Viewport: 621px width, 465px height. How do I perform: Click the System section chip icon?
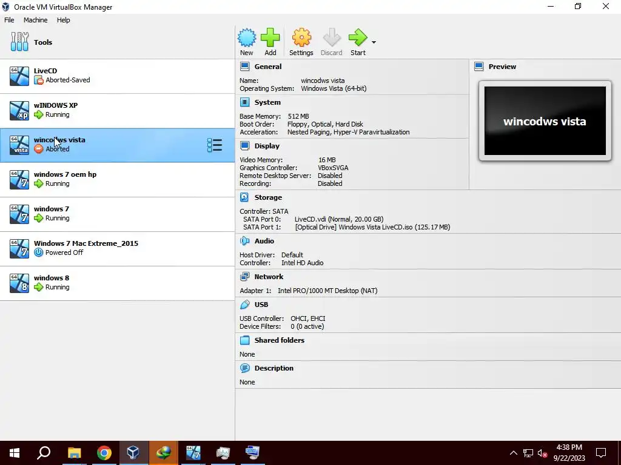[245, 102]
